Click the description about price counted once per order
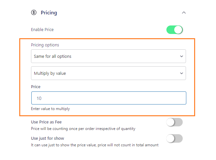Viewport: 216px width, 160px height. point(83,129)
